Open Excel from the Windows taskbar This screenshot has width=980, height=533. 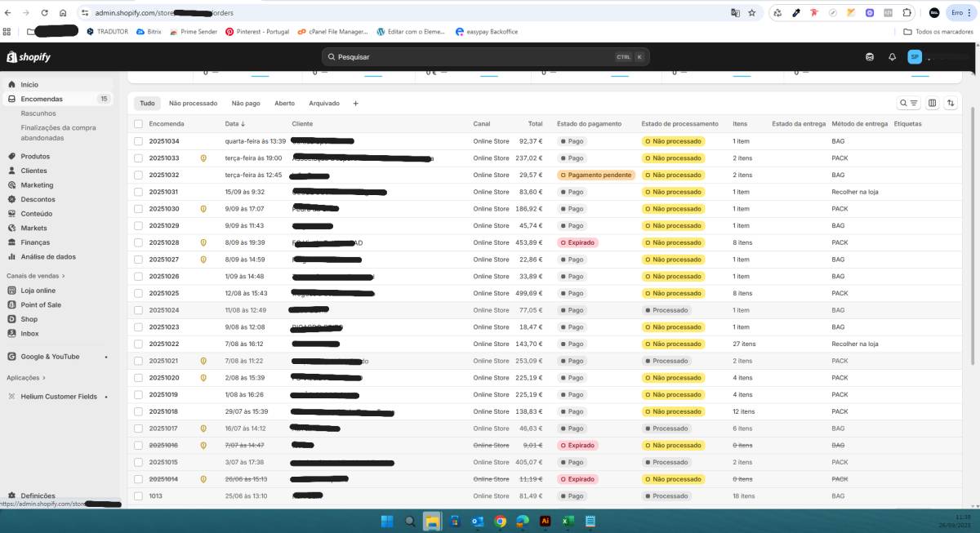(567, 521)
